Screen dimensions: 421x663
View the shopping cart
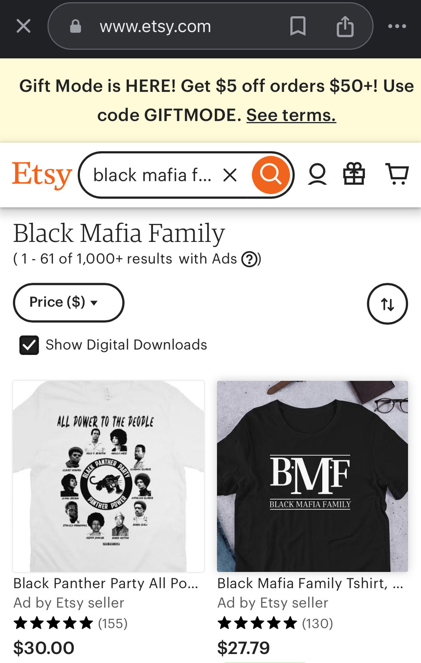tap(397, 174)
